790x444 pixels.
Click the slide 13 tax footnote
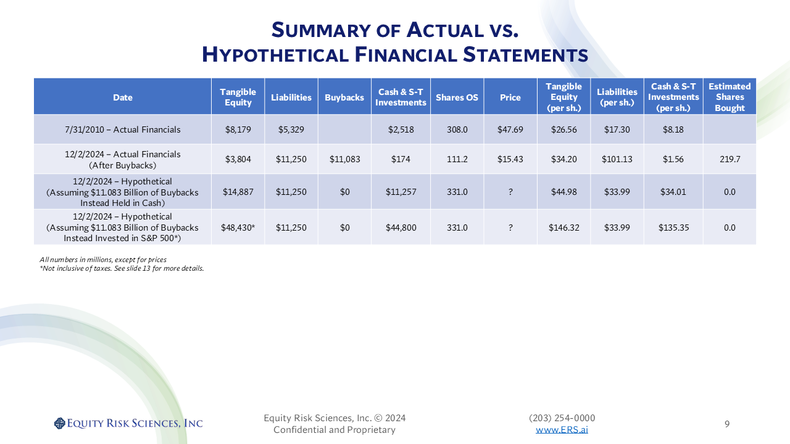122,268
